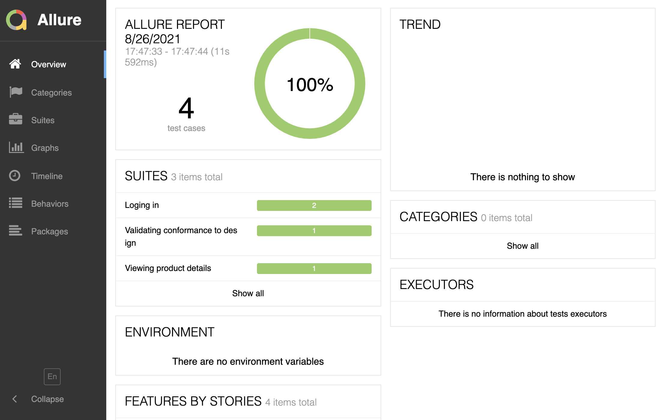Open Graphs via bar chart icon

[16, 147]
